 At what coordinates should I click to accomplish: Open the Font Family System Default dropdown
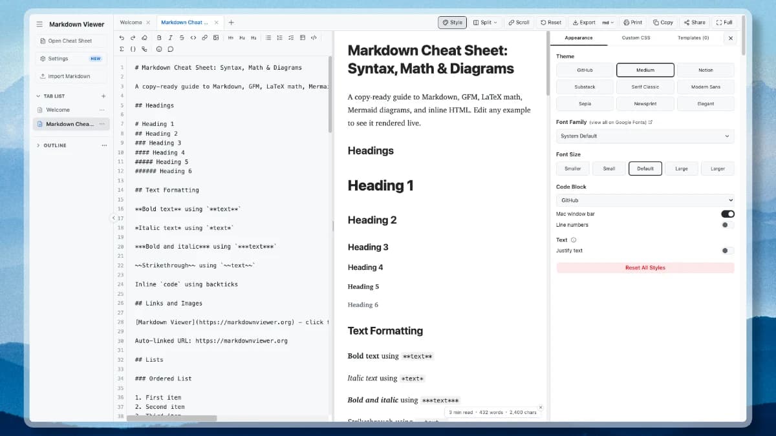coord(645,136)
